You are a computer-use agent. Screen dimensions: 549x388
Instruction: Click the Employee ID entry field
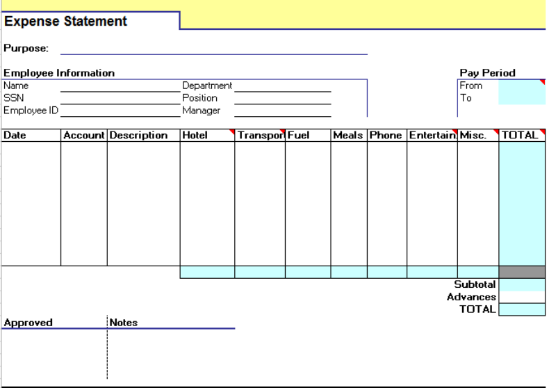[x=120, y=111]
